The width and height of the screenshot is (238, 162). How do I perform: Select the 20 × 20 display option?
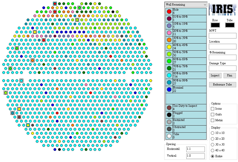pos(212,139)
